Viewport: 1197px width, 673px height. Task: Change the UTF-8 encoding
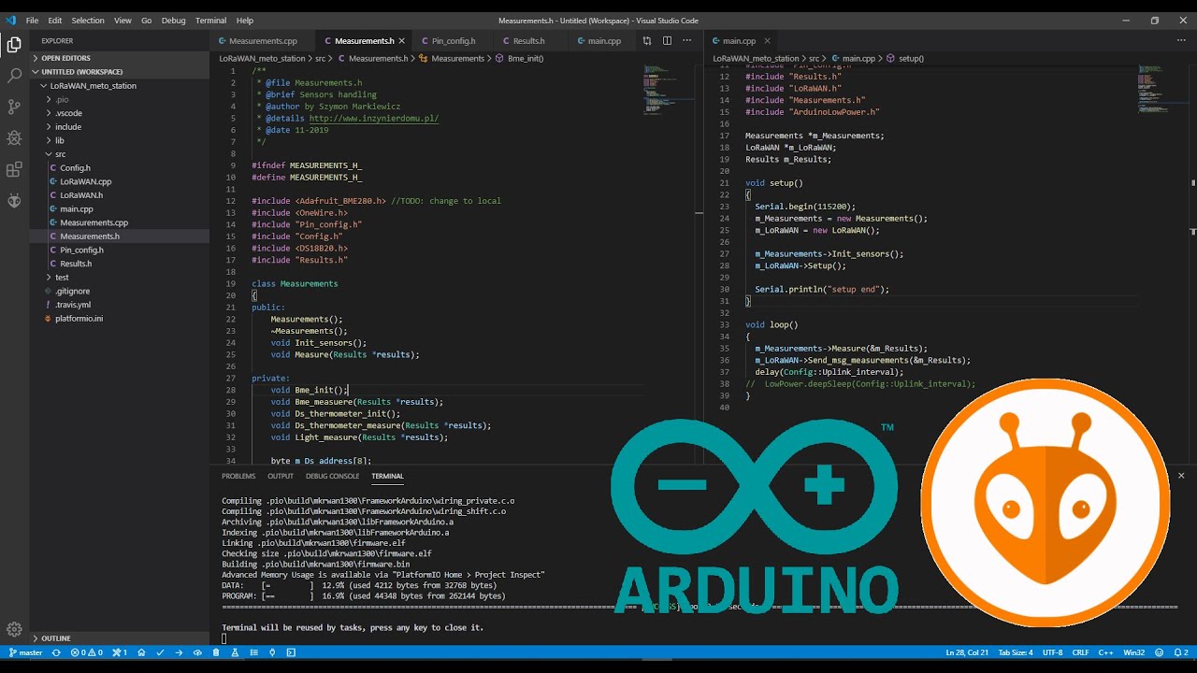pyautogui.click(x=1052, y=652)
